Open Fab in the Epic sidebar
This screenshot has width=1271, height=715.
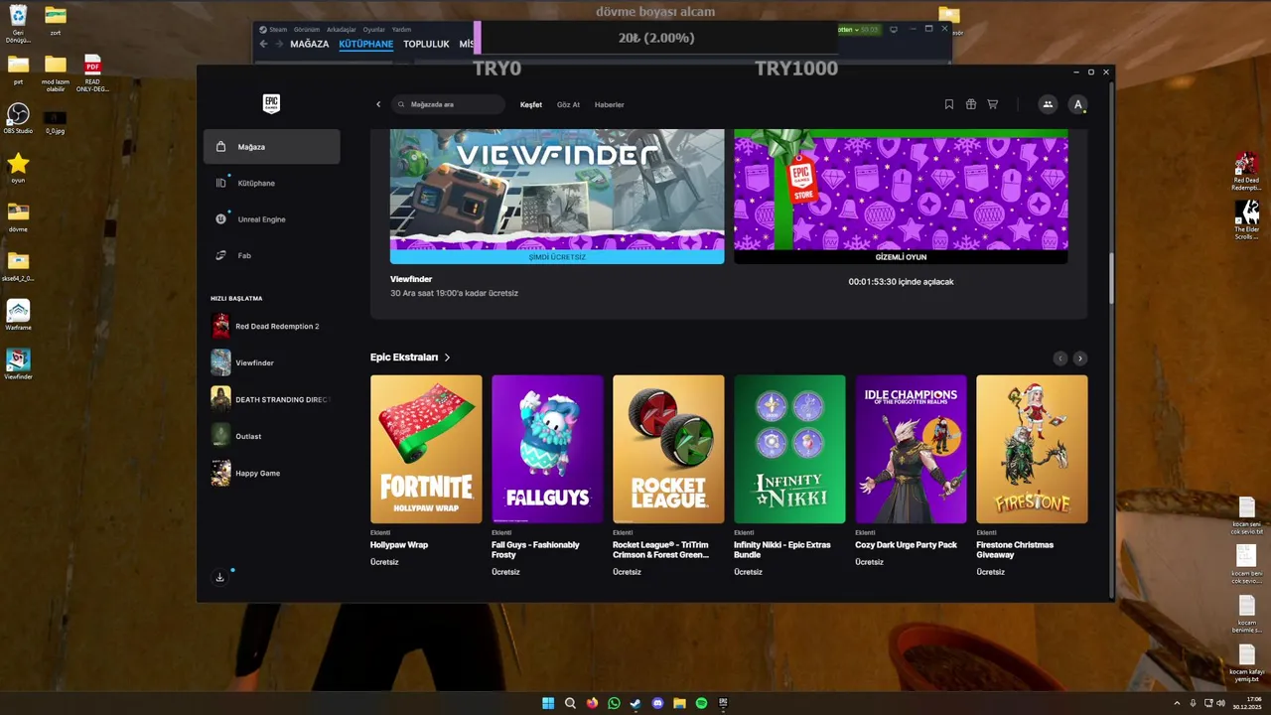(272, 255)
